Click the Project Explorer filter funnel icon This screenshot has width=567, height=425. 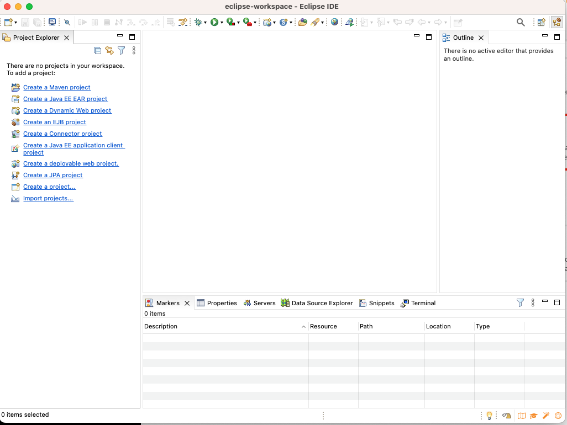click(x=122, y=51)
